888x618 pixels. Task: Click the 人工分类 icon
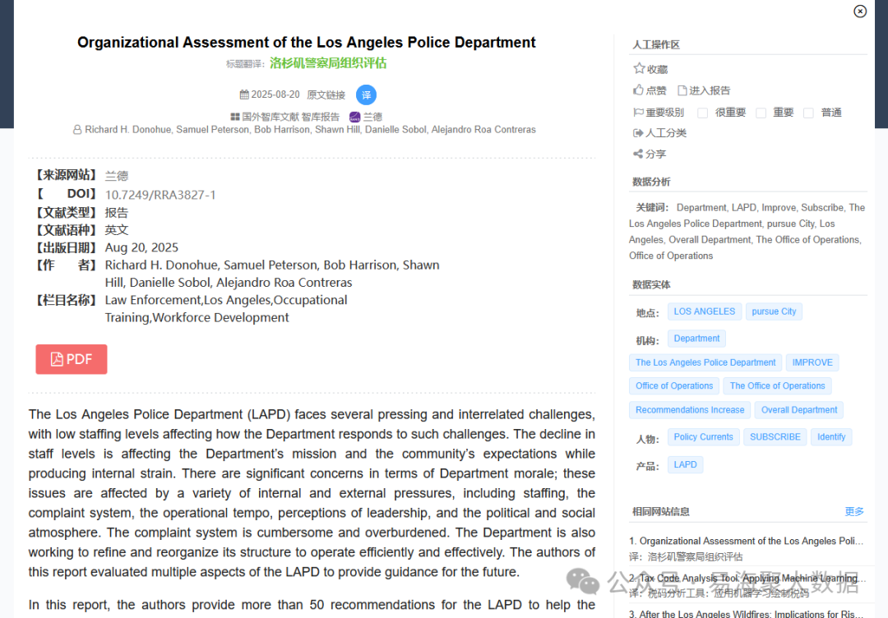tap(638, 133)
